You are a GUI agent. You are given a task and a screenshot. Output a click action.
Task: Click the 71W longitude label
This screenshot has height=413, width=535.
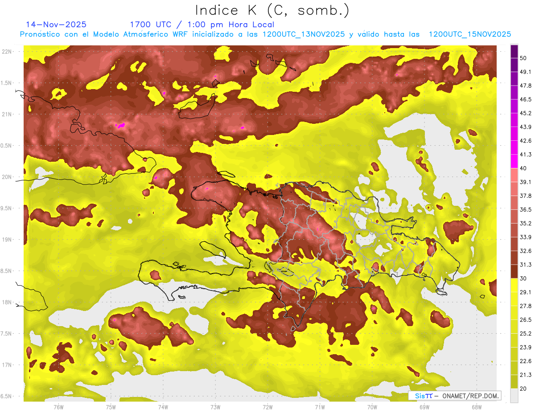(320, 407)
